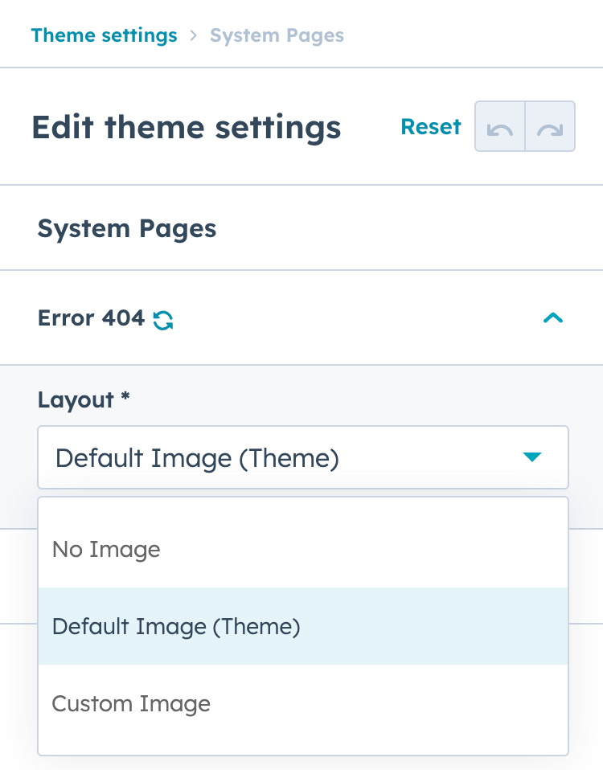Click the "Error 404" section label
This screenshot has height=770, width=603.
[x=91, y=317]
